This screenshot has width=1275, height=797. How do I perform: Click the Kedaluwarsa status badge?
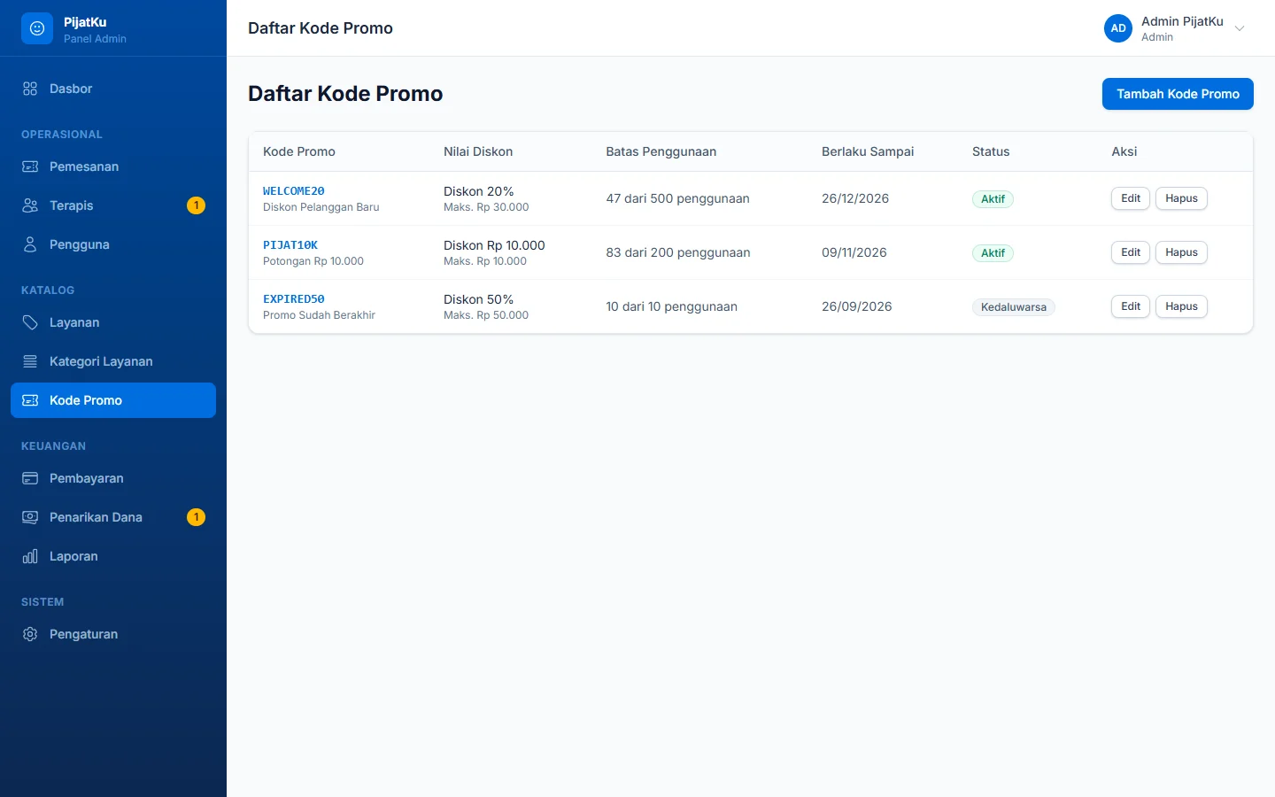tap(1014, 307)
